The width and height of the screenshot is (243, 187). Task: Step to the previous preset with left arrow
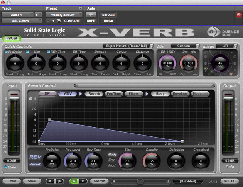(x=51, y=181)
